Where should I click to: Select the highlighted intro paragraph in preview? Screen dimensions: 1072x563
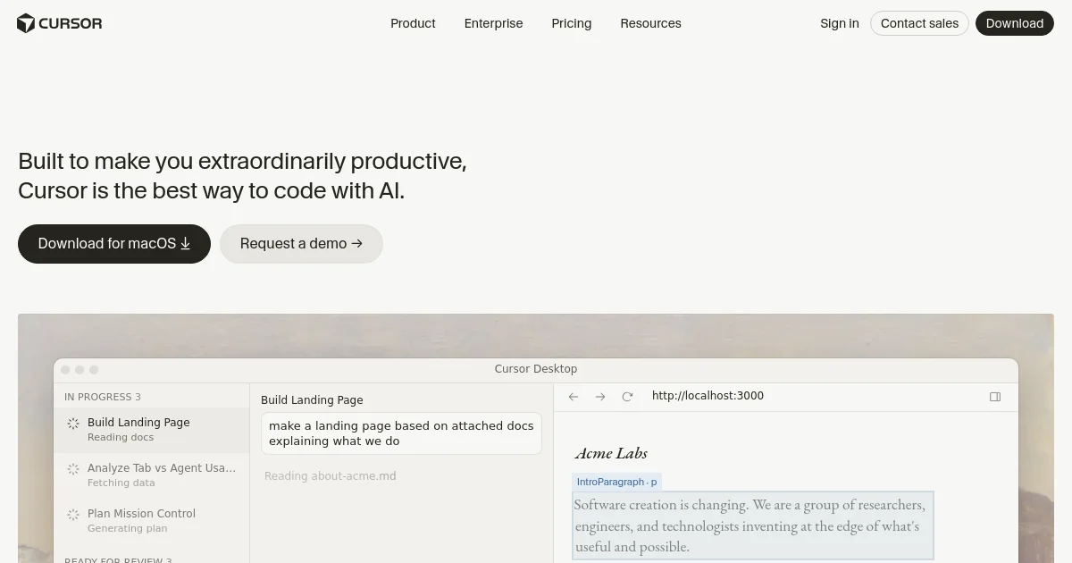[753, 525]
